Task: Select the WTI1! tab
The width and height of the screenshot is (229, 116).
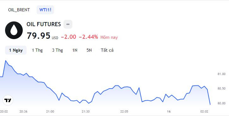Action: 45,10
